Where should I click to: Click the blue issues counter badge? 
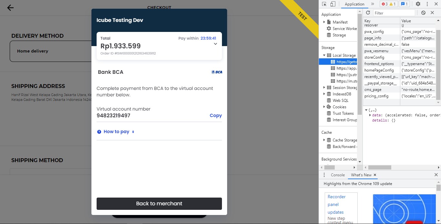(404, 4)
